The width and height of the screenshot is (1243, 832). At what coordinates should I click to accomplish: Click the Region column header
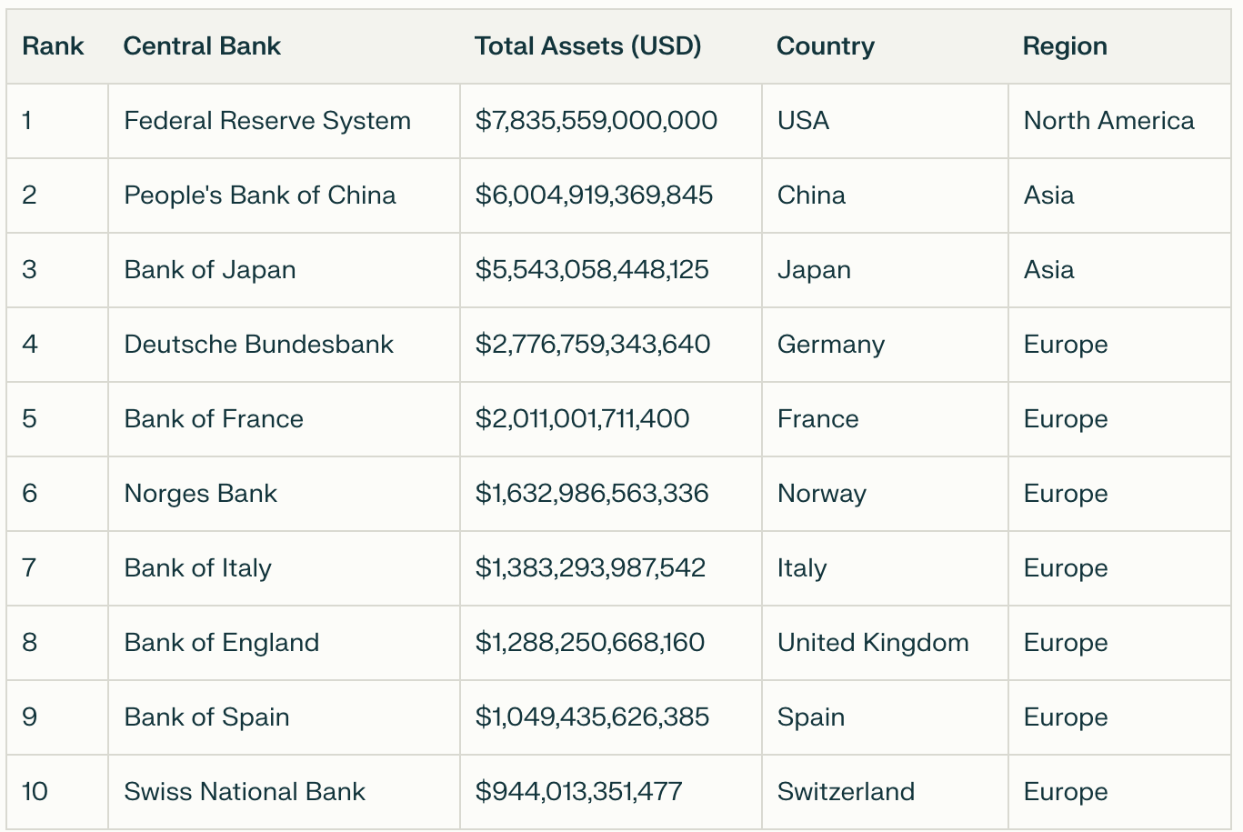coord(1064,46)
